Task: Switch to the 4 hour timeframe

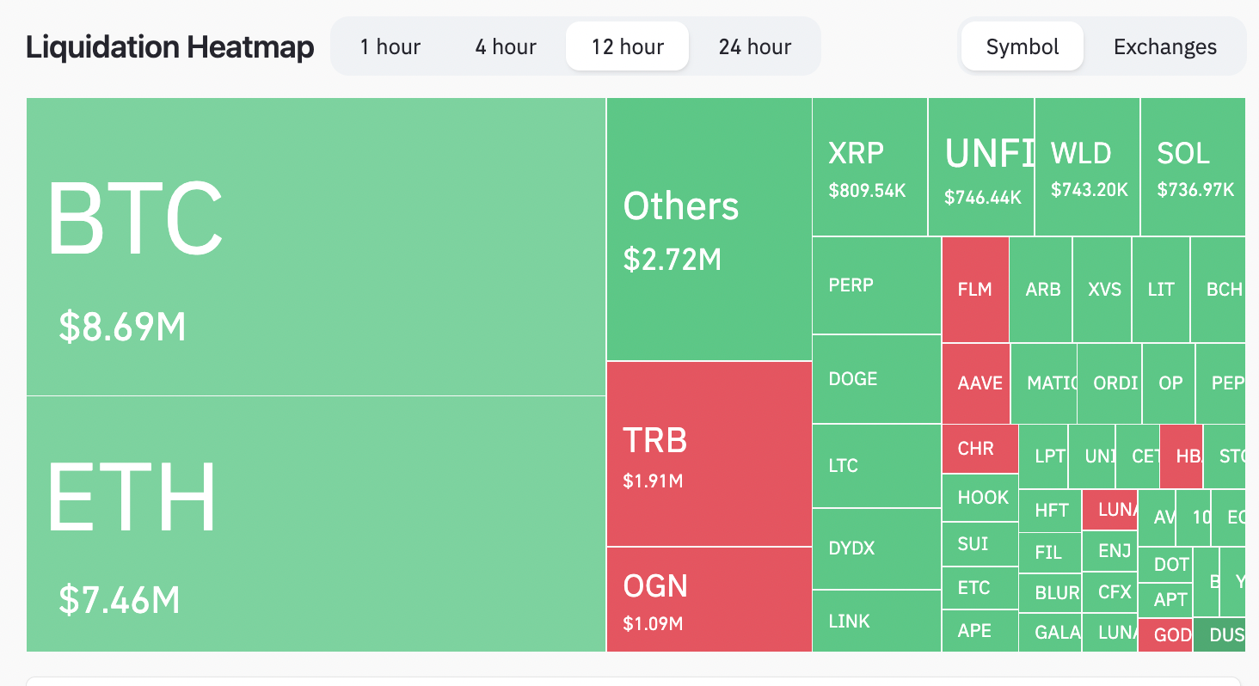Action: click(506, 46)
